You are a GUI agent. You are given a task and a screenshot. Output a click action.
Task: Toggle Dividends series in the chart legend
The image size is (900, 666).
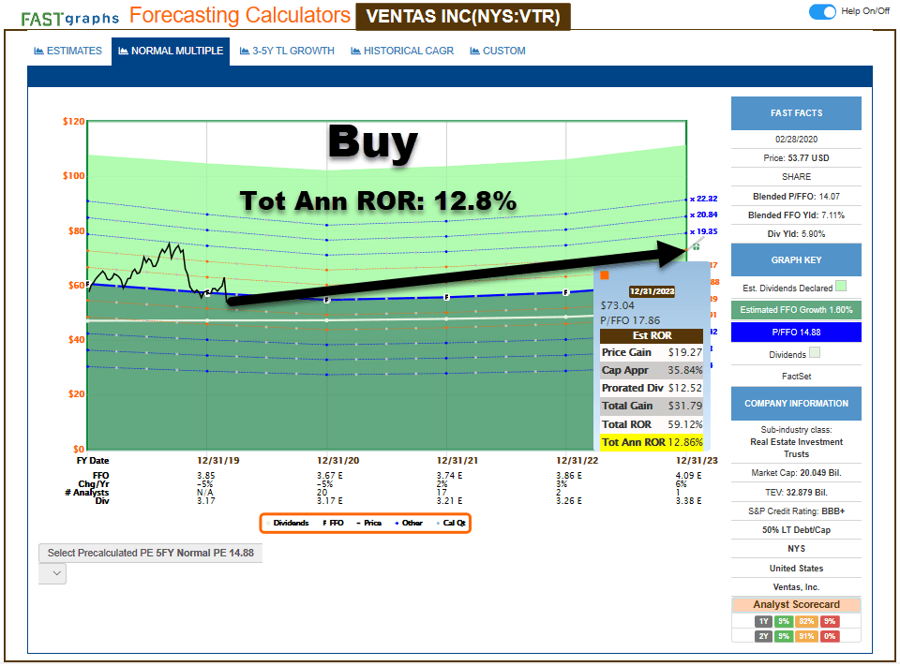(288, 524)
